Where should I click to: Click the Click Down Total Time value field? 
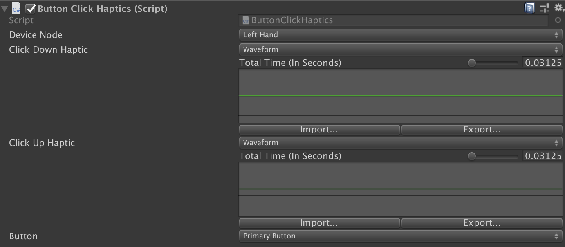click(543, 63)
